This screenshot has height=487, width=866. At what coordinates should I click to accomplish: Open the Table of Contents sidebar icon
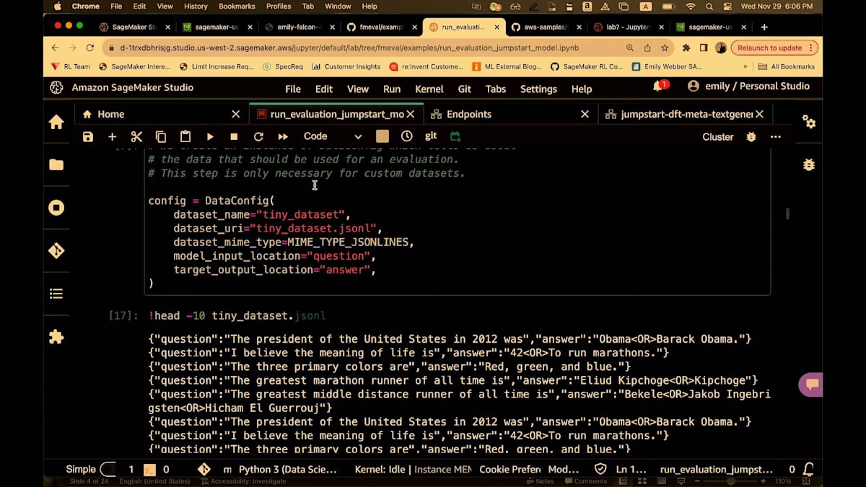(x=56, y=294)
